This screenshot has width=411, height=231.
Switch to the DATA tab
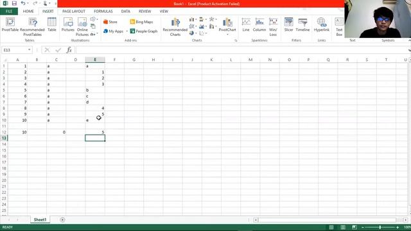click(x=126, y=12)
